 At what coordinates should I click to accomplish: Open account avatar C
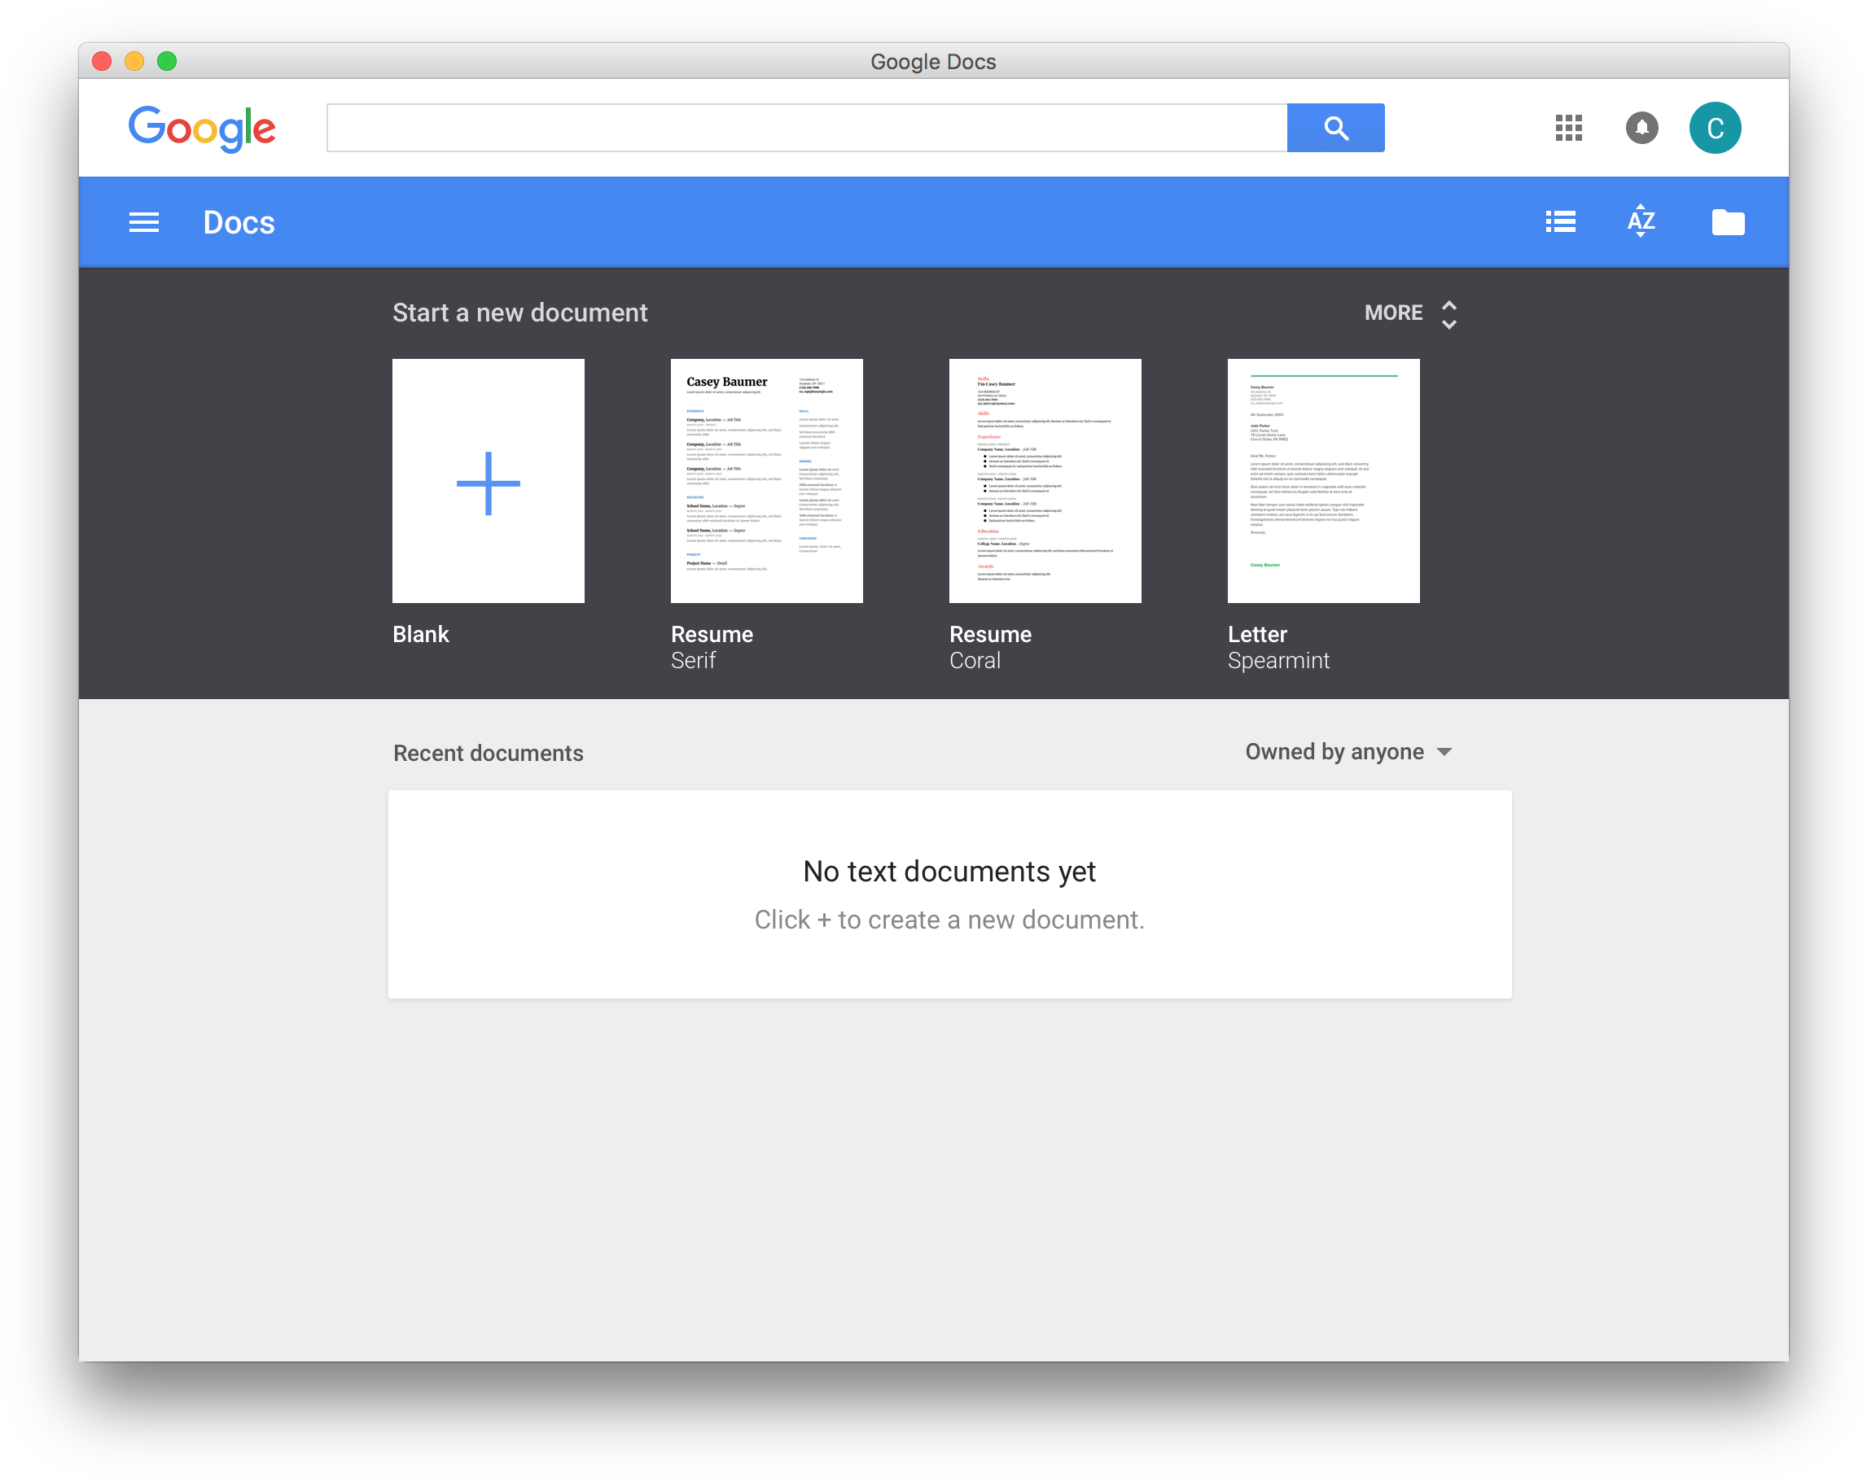tap(1715, 128)
